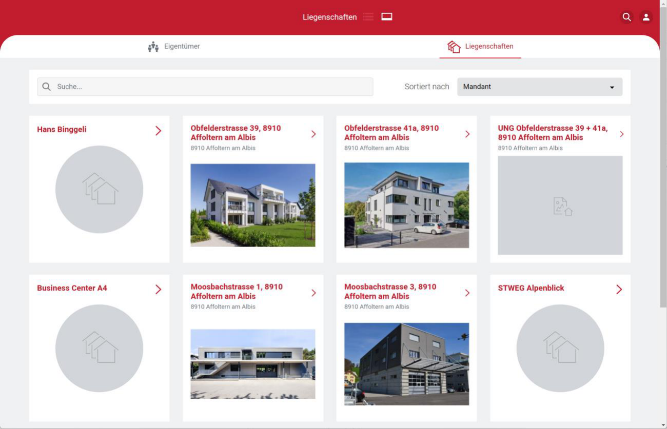Switch to card view icon in header
Image resolution: width=667 pixels, height=429 pixels.
pos(387,17)
